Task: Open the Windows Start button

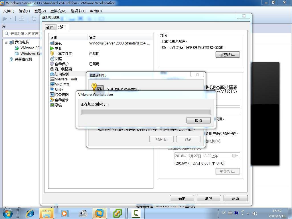Action: pos(8,213)
